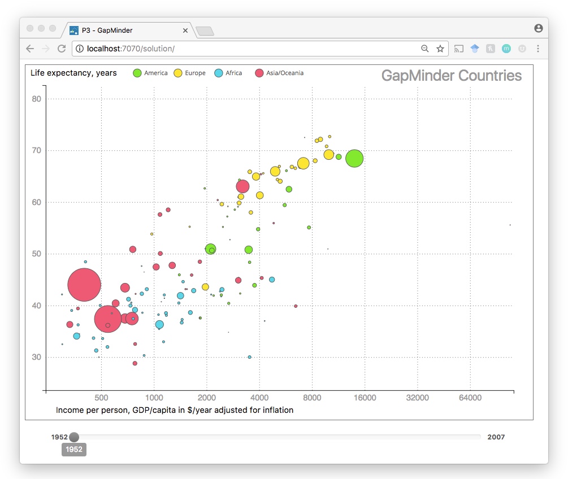Click the teal 'm' extension icon
568x479 pixels.
tap(506, 49)
